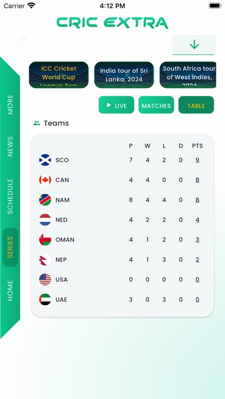Click the USA flag icon
The width and height of the screenshot is (225, 399).
pyautogui.click(x=45, y=280)
